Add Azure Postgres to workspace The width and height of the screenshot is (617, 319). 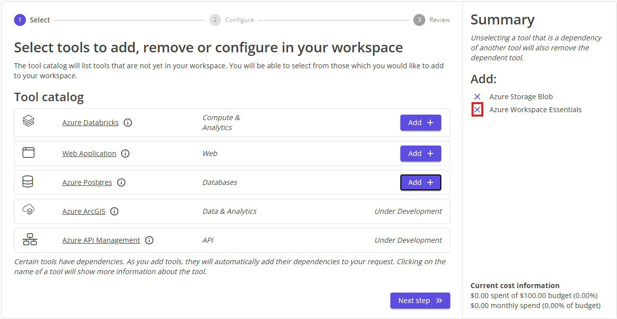coord(420,182)
